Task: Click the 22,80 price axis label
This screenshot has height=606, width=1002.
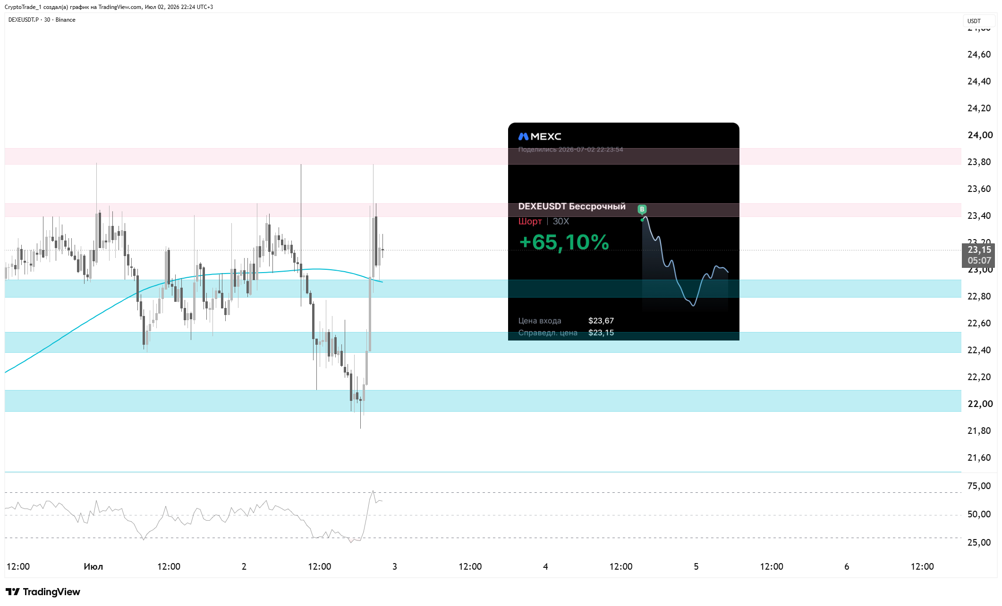Action: [x=979, y=296]
